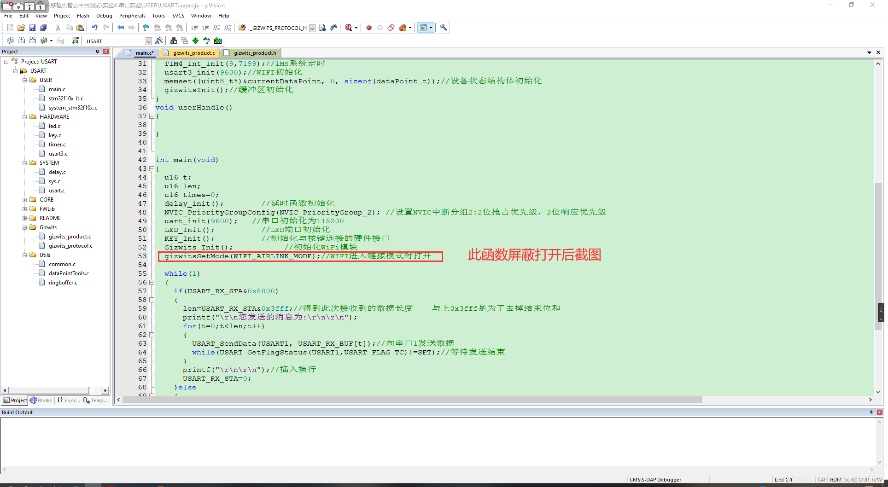Select main.c in the project tree
Screen dimensions: 888x487
[57, 89]
